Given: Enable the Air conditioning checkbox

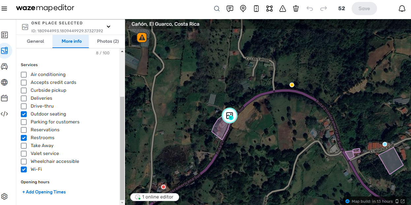Looking at the screenshot, I should [x=24, y=74].
